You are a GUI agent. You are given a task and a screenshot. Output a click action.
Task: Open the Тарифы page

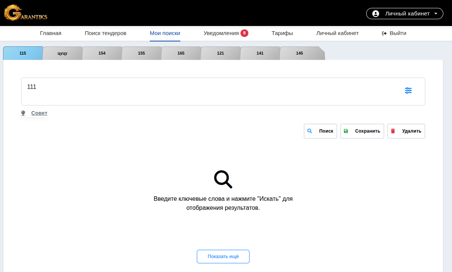coord(282,33)
